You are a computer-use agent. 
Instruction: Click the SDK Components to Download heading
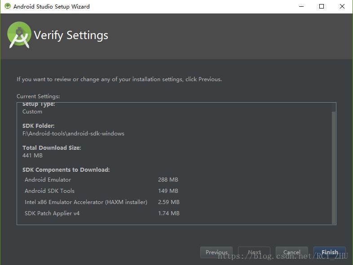(66, 169)
